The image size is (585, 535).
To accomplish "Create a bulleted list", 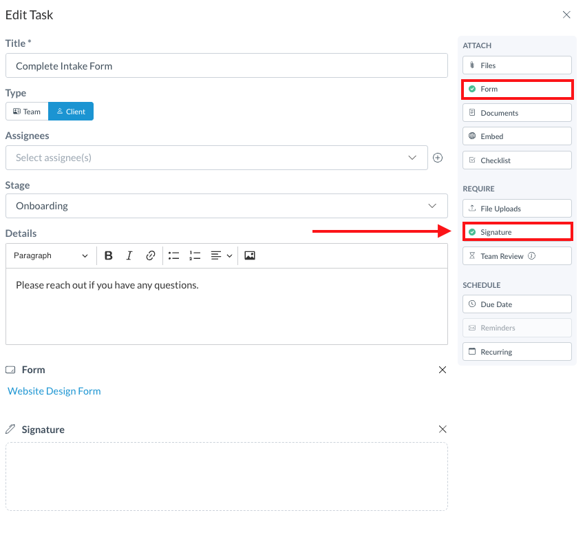I will pos(173,255).
